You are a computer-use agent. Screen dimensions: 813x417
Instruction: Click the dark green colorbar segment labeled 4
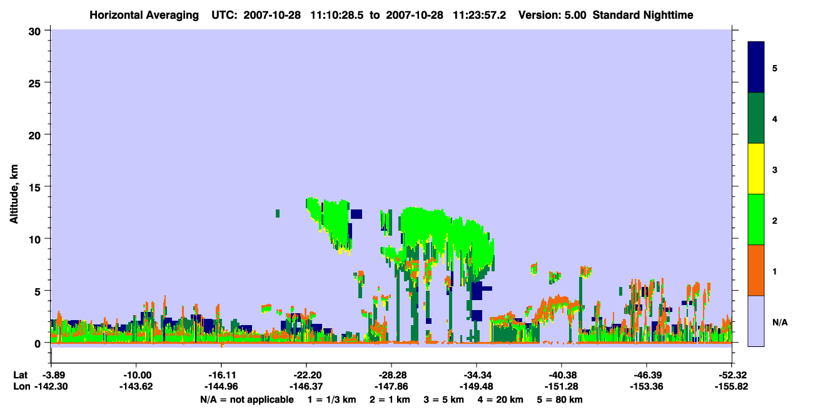pos(756,118)
